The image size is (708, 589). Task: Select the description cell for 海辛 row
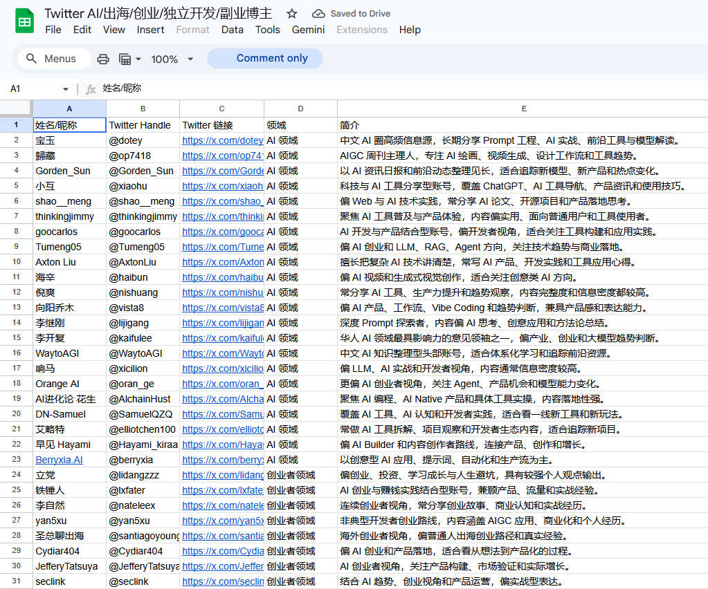coord(523,277)
